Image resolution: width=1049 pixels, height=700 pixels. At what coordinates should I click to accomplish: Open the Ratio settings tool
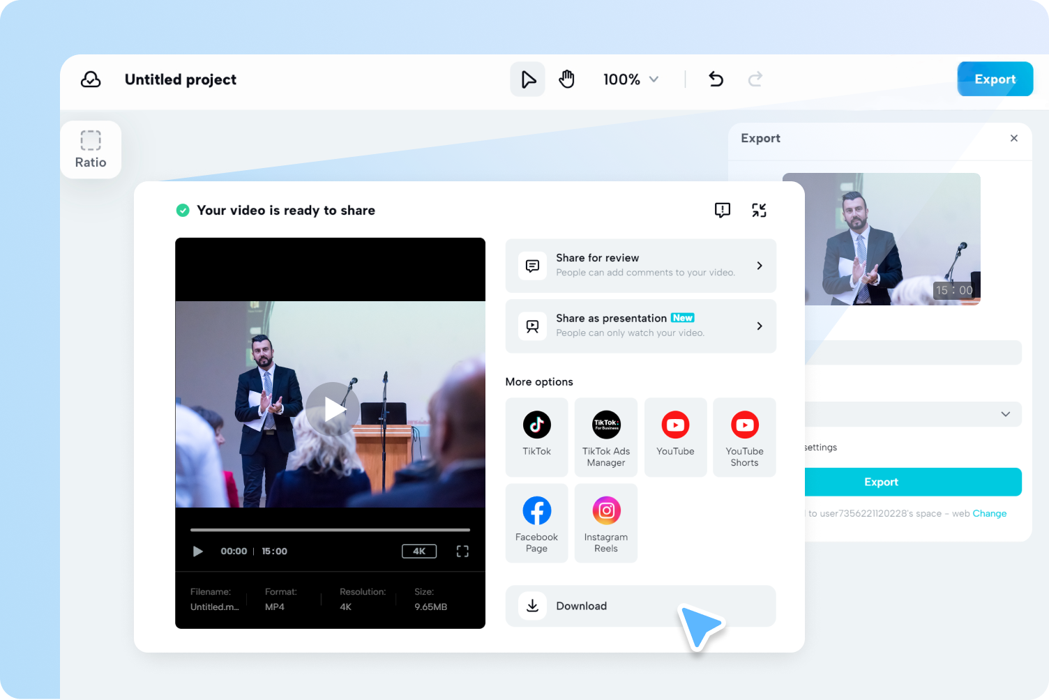[91, 149]
